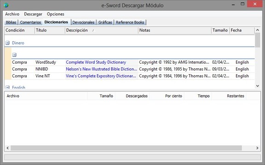Click the module list scroll down arrow
265x165 pixels.
coord(257,86)
